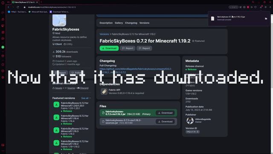Screen dimensions: 273x154
Task: Click the AMereBagatelle avatar
Action: point(190,121)
